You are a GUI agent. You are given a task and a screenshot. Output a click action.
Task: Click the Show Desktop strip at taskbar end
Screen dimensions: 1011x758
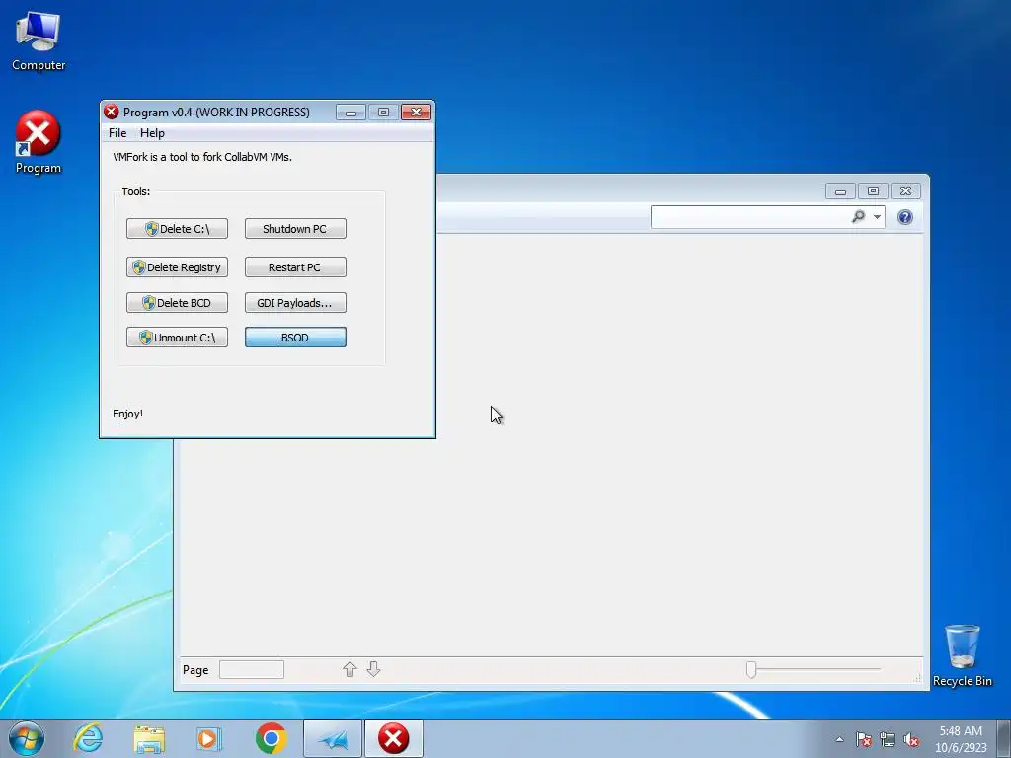point(1004,738)
